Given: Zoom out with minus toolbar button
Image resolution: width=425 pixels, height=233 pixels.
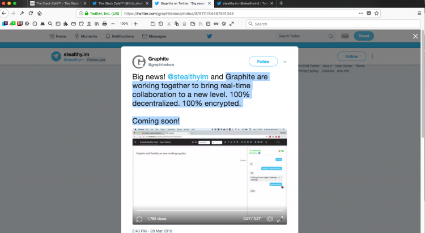Looking at the screenshot, I should point(113,24).
